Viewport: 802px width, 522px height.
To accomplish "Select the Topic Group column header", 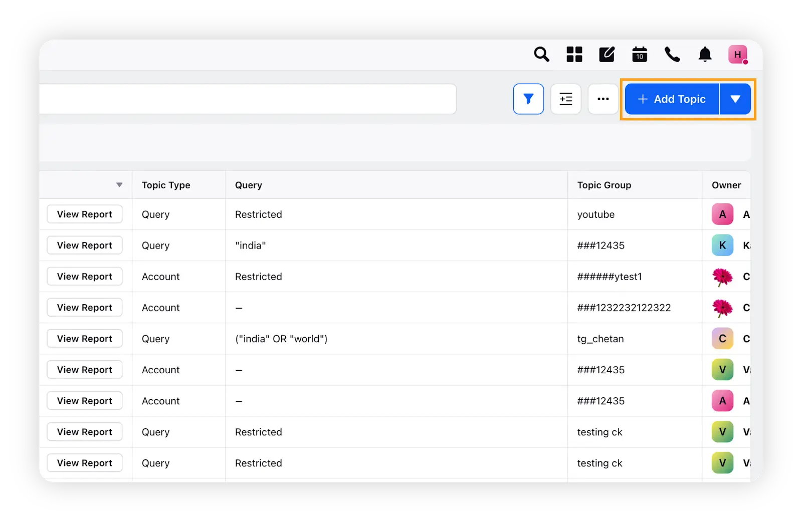I will (604, 185).
